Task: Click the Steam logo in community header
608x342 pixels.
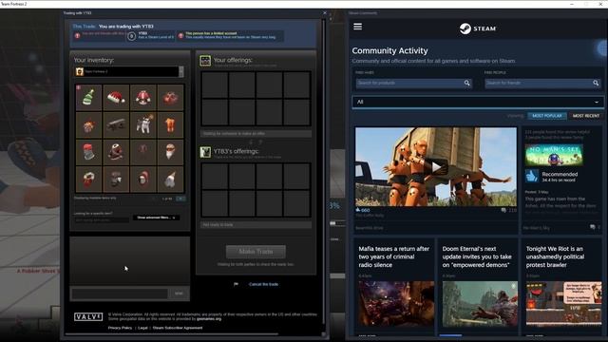Action: click(x=477, y=28)
